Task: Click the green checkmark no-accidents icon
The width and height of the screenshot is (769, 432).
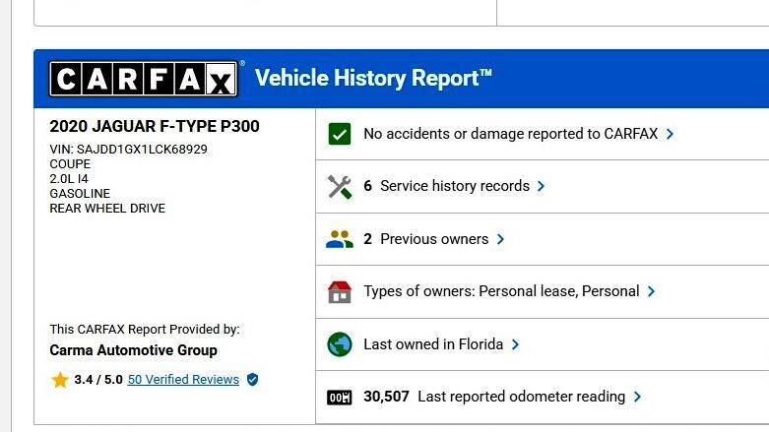Action: [340, 134]
